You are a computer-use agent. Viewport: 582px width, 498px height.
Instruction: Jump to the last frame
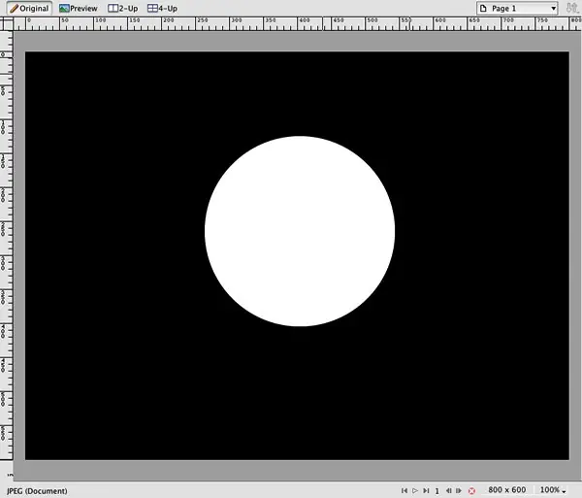tap(426, 491)
